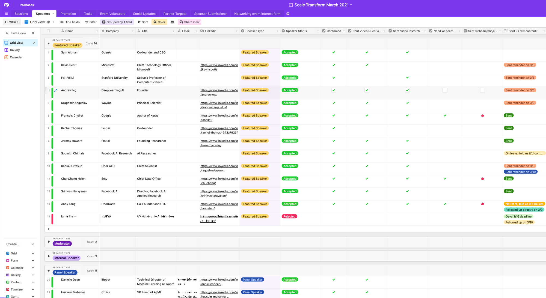
Task: Toggle the Andrew Ng row select checkbox
Action: click(48, 90)
